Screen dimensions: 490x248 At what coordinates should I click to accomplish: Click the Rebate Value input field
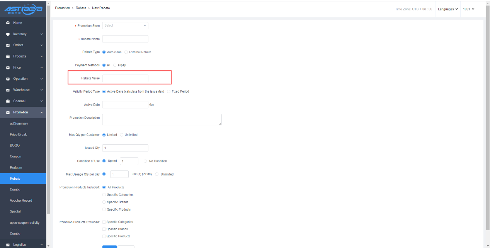[125, 78]
